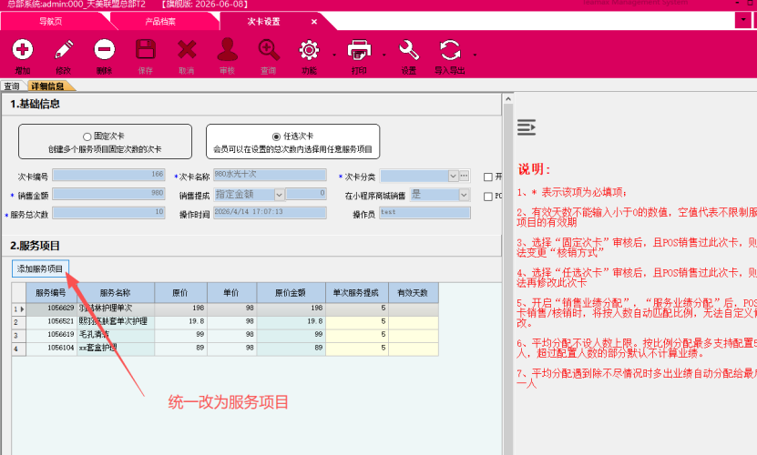Screen dimensions: 757x455
Task: Click the 销售提成 amount field showing 0
Action: (x=306, y=194)
